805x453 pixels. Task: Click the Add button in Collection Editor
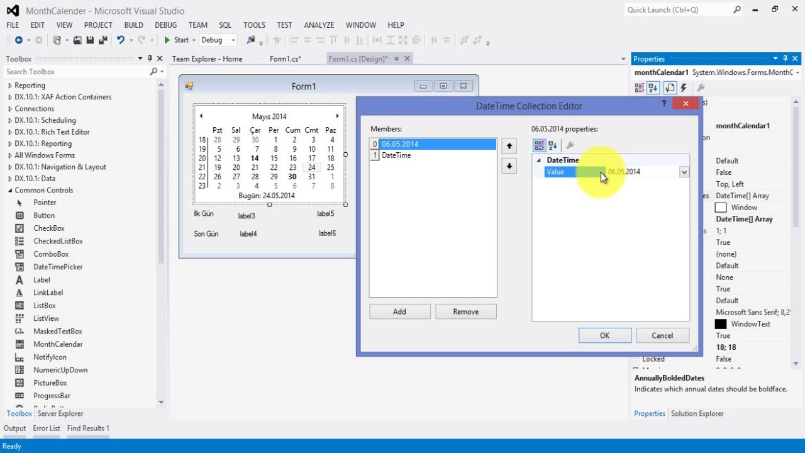point(399,311)
